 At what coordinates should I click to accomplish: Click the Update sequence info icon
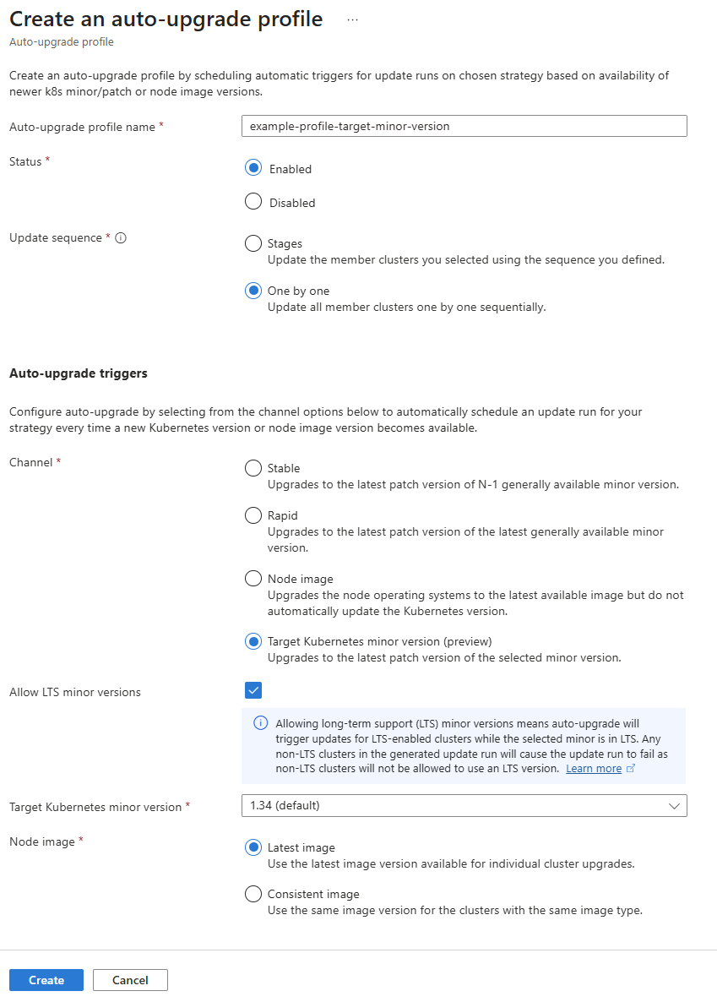point(121,238)
